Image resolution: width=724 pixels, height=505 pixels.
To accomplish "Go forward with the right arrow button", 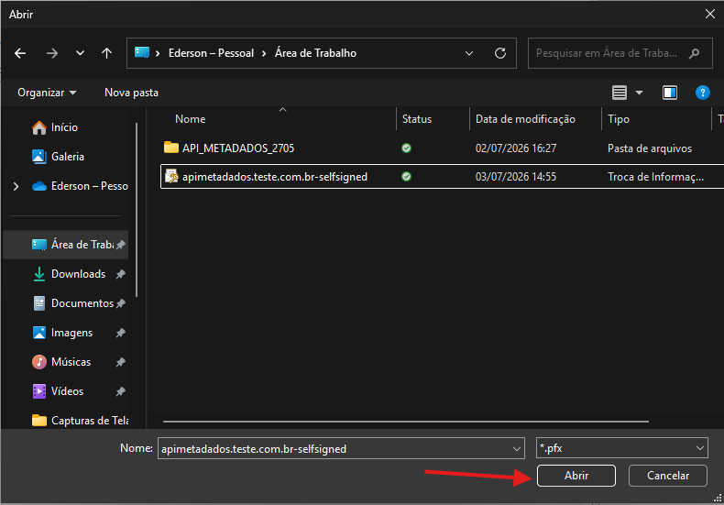I will 52,53.
